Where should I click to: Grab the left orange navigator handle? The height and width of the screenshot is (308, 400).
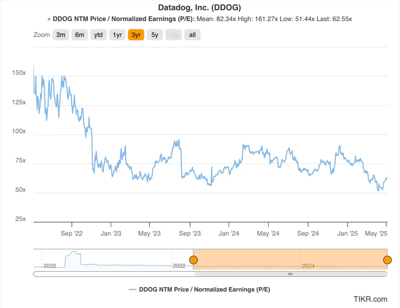tap(193, 260)
